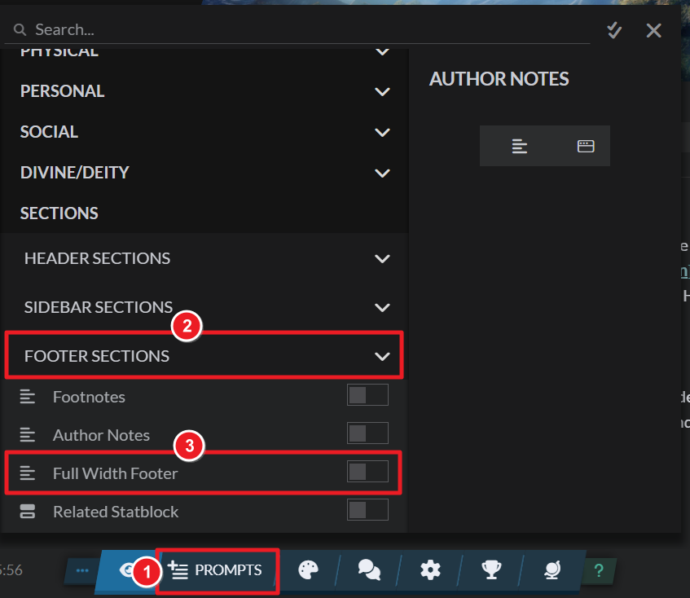Expand the Divine/Deity category chevron
This screenshot has height=598, width=690.
point(382,173)
